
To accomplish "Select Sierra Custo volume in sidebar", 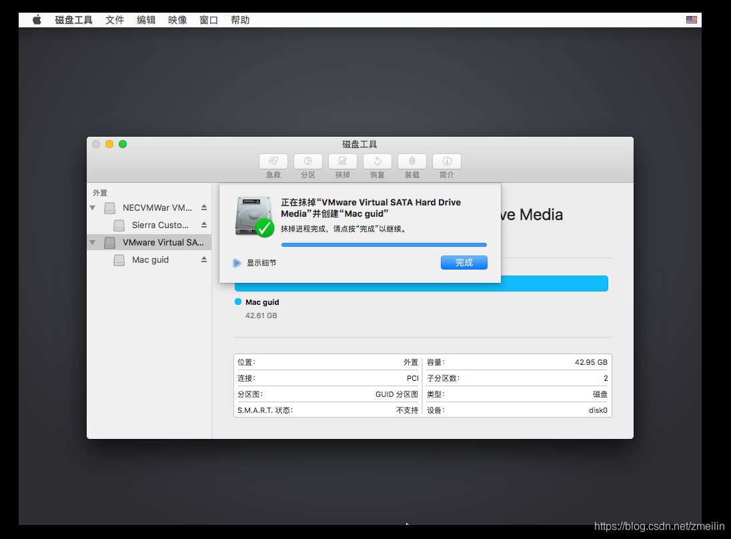I will click(x=149, y=225).
